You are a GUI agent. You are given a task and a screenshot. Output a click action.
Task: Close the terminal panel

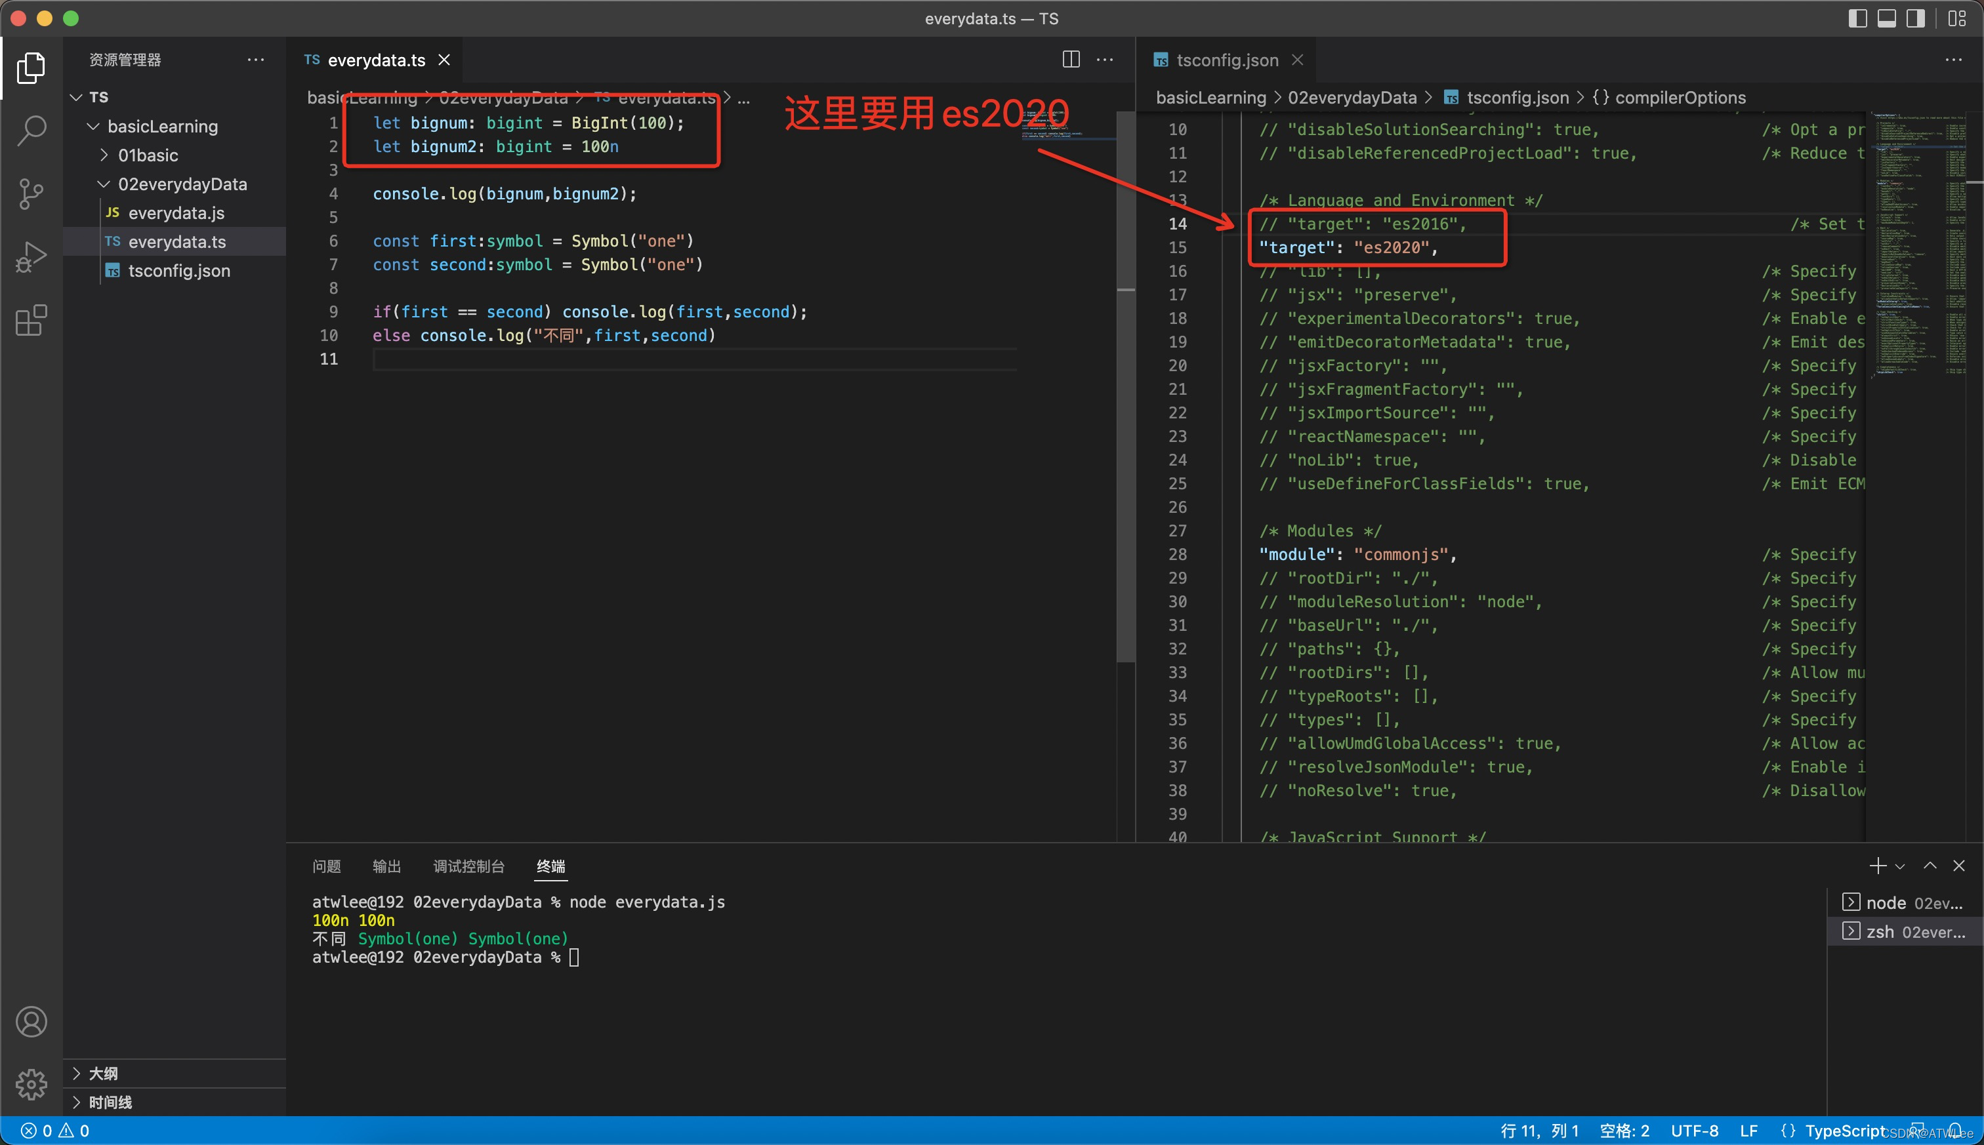click(1959, 866)
